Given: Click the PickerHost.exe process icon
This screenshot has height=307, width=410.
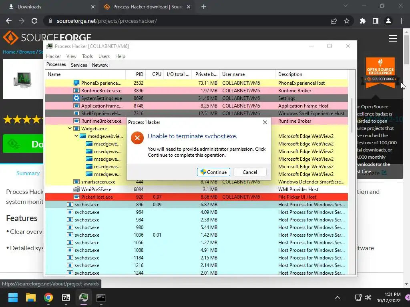Looking at the screenshot, I should click(76, 197).
